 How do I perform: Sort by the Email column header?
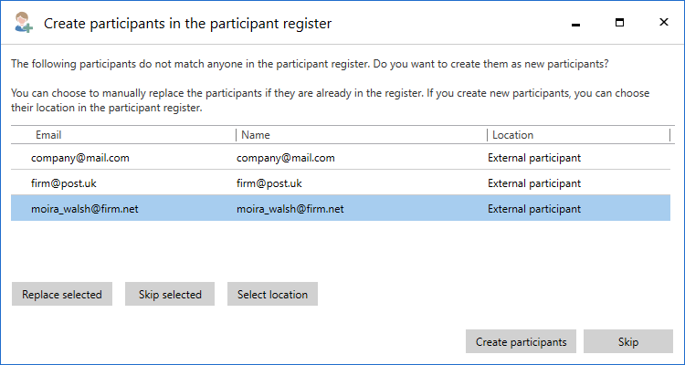(48, 135)
